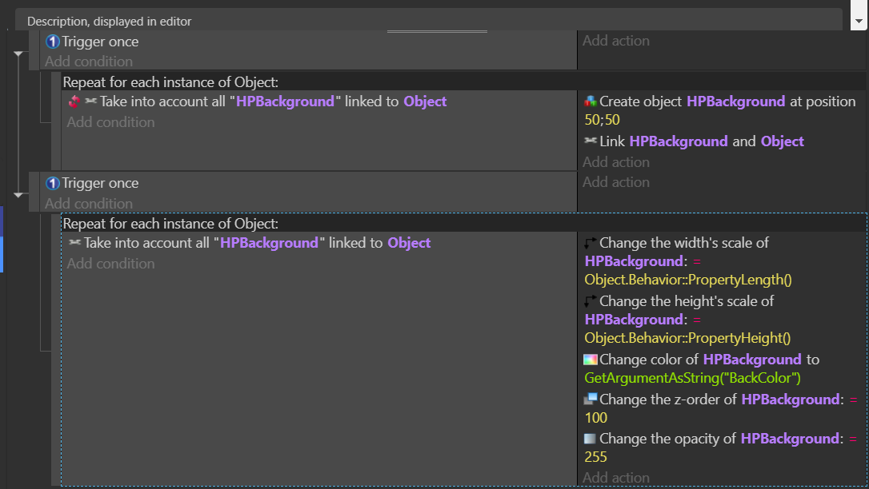Click the Link HPBackground and Object icon
869x489 pixels.
tap(591, 141)
